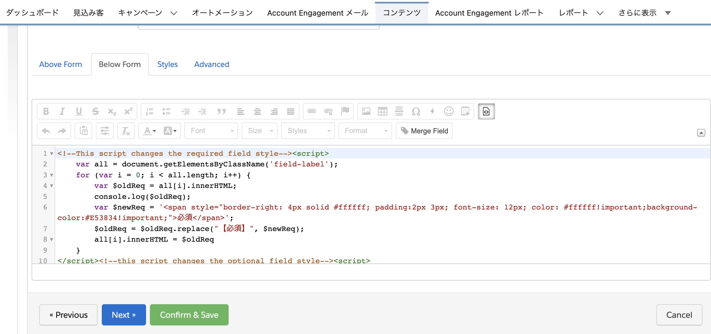This screenshot has width=711, height=334.
Task: Open the Font dropdown
Action: [211, 131]
